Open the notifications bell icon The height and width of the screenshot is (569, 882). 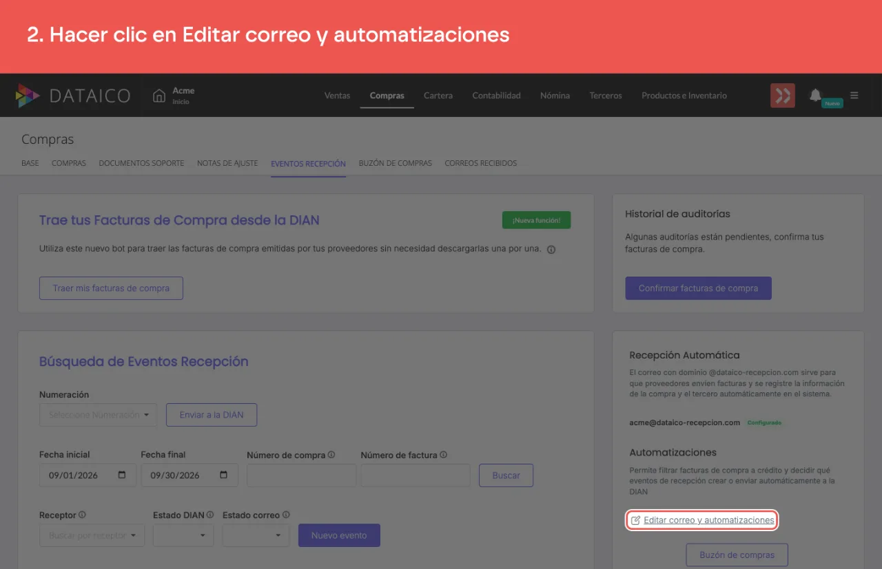815,95
